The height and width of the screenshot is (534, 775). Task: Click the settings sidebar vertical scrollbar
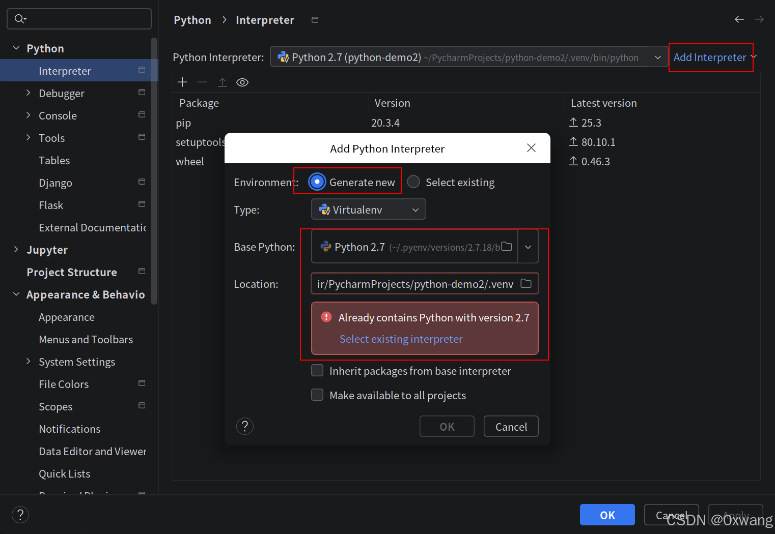click(154, 170)
